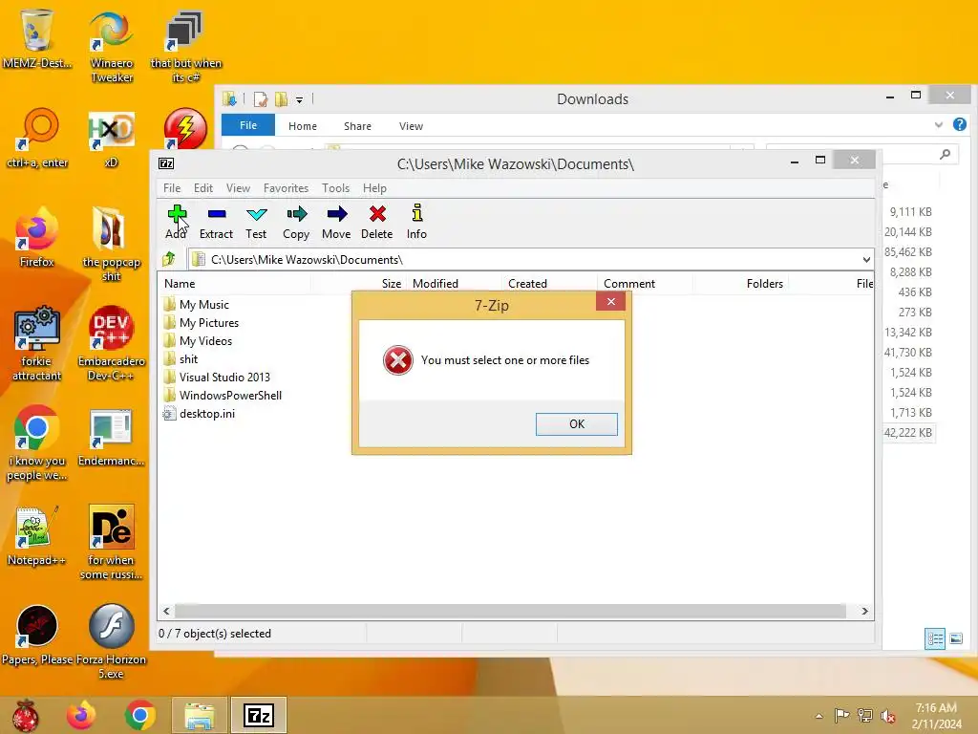Open the 7-Zip system menu icon

[166, 163]
